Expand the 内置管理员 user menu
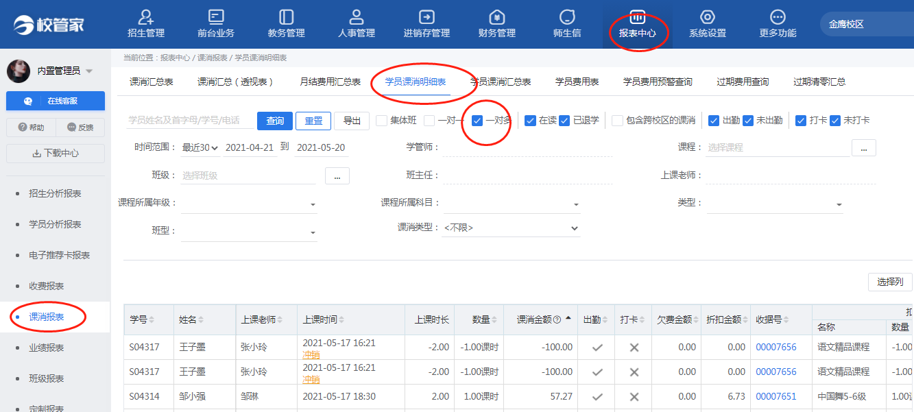 [x=89, y=71]
